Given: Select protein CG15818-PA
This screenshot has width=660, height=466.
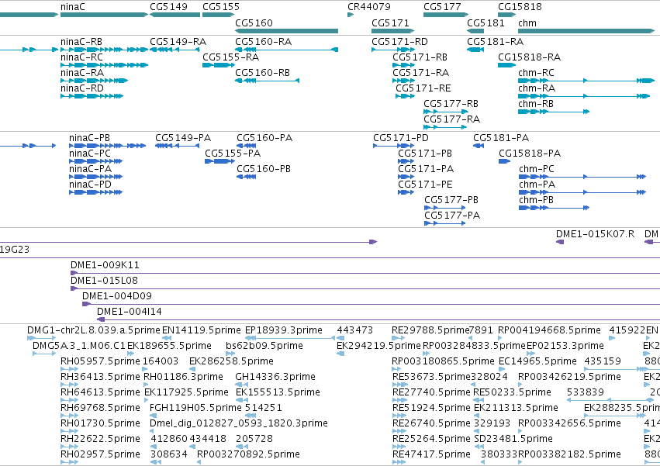Looking at the screenshot, I should pos(504,161).
